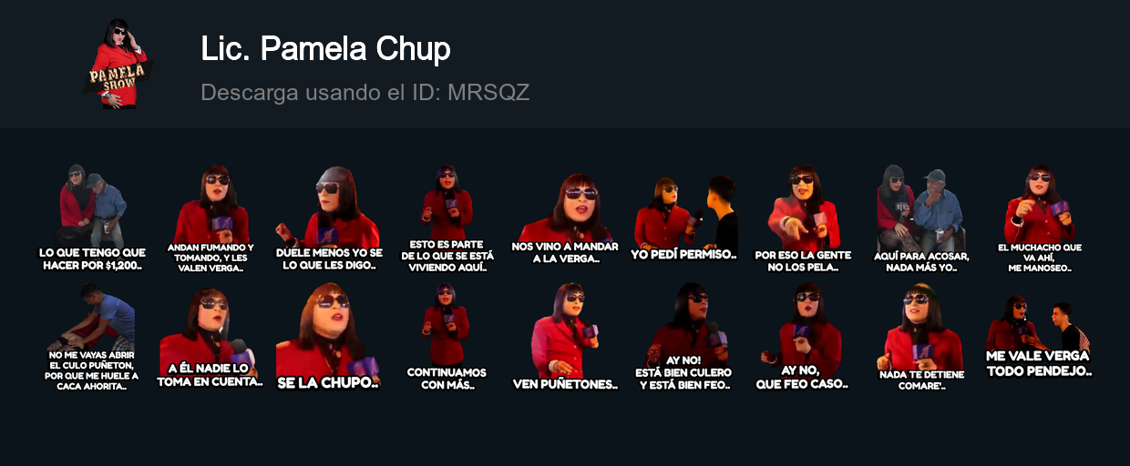The height and width of the screenshot is (466, 1130).
Task: Choose the 'Nada te detiene comare' sticker
Action: pyautogui.click(x=921, y=338)
